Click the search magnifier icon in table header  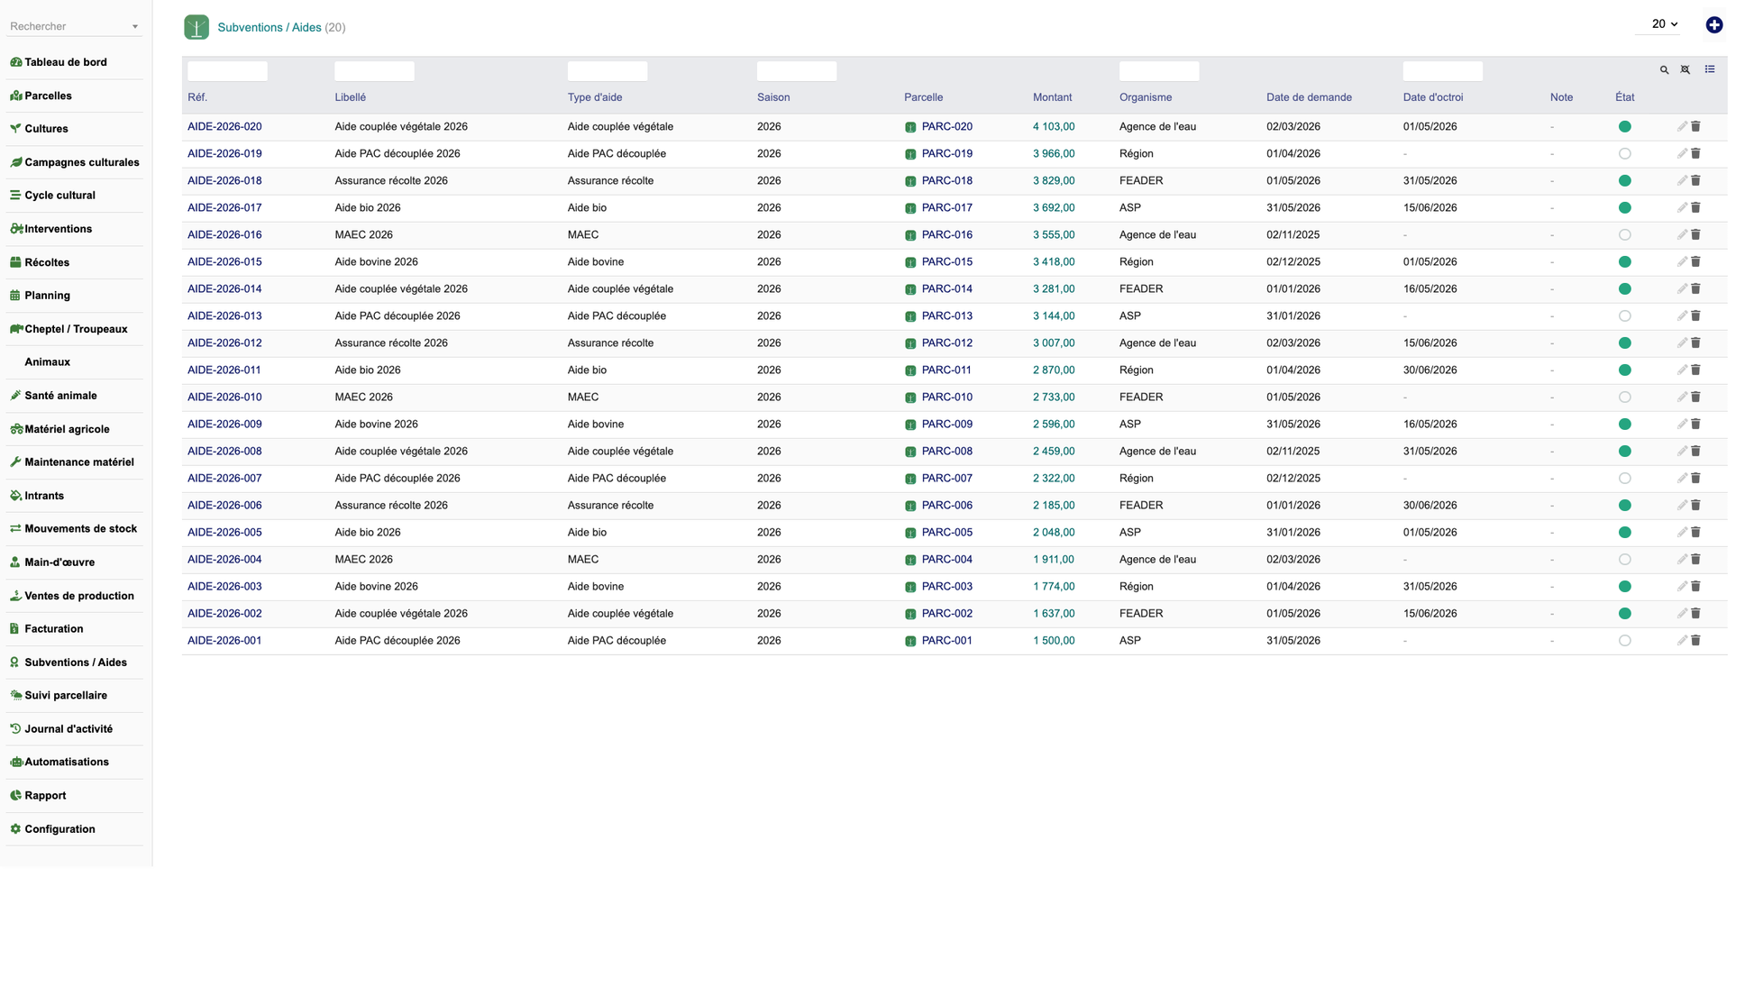(x=1664, y=69)
